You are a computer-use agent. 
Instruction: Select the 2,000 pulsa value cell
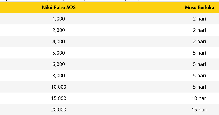(x=59, y=30)
